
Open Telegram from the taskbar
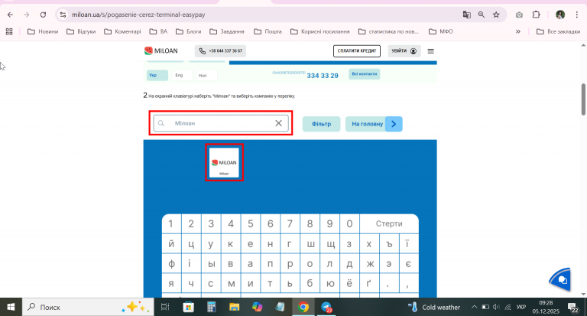(326, 307)
